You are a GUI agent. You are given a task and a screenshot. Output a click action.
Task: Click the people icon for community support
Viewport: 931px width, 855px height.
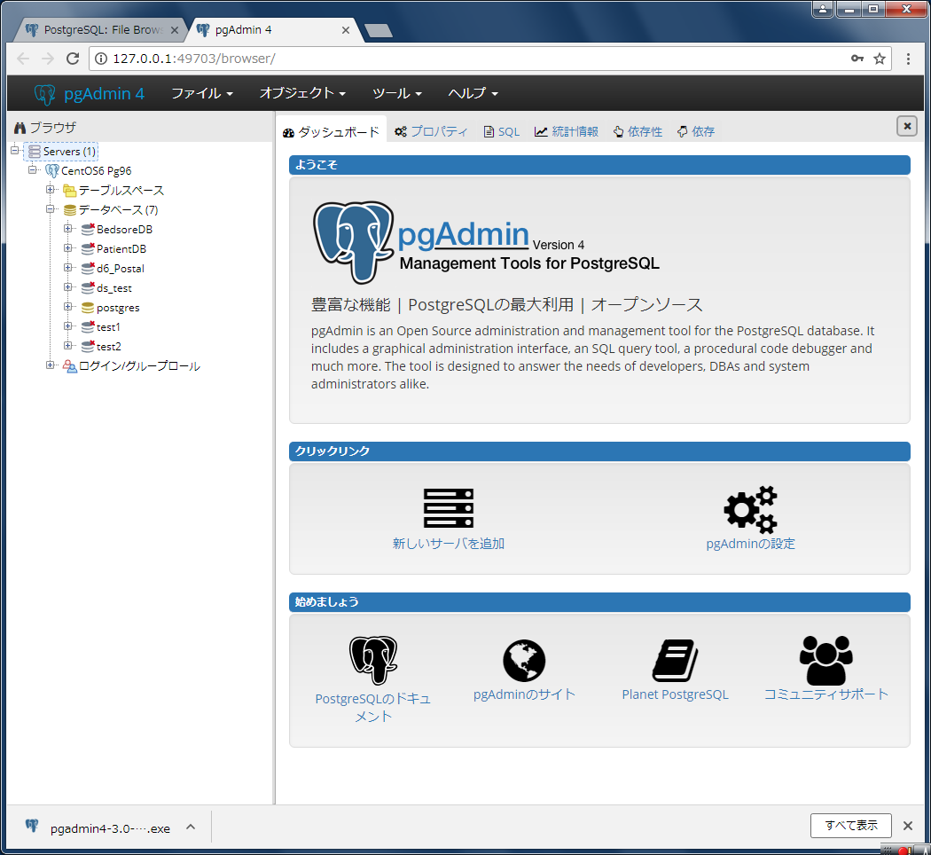point(825,660)
